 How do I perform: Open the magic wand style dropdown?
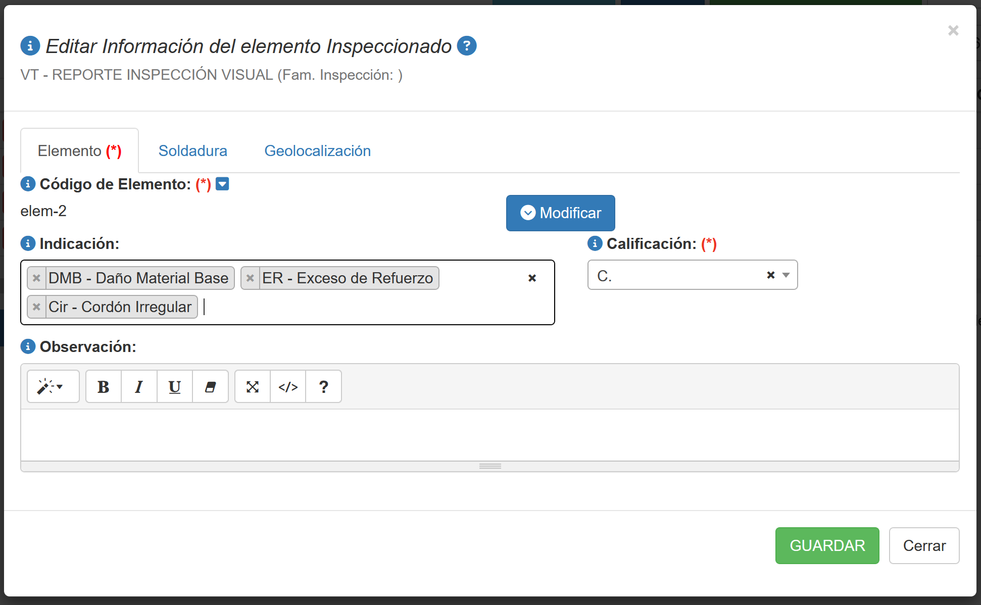coord(53,387)
